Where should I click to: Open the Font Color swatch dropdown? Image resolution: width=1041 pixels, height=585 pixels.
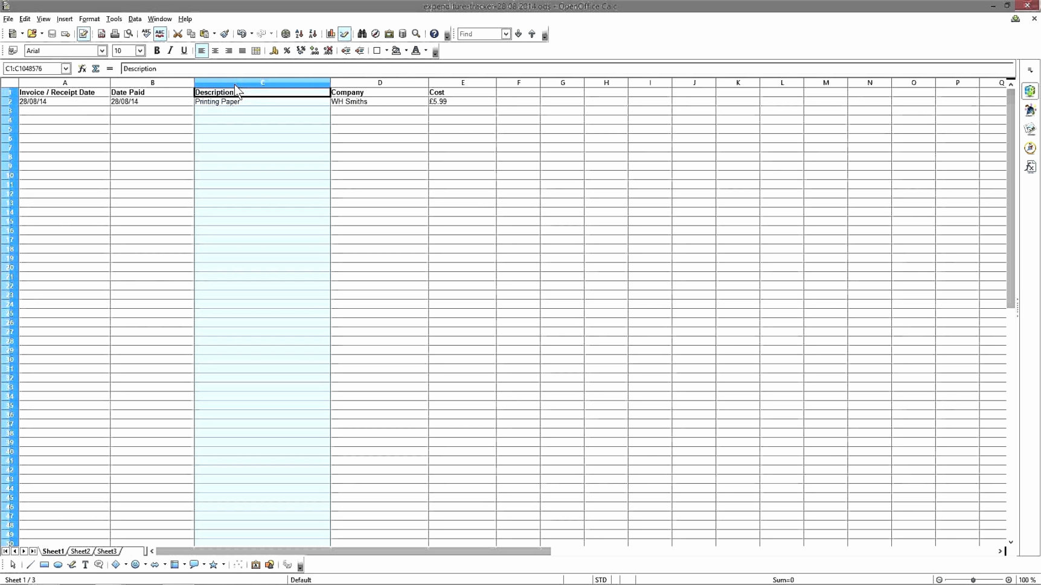pyautogui.click(x=424, y=51)
